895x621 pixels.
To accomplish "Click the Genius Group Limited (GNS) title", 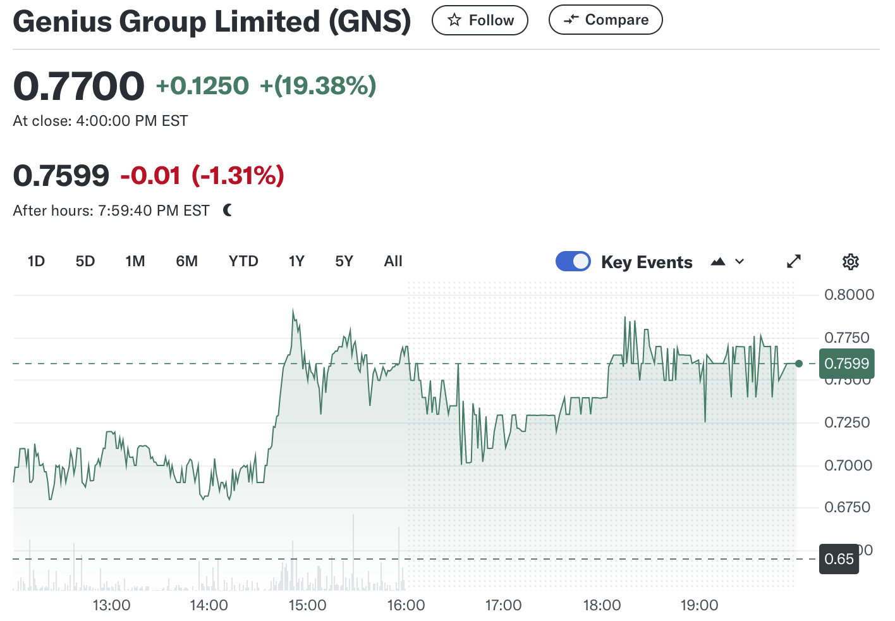I will pos(212,21).
